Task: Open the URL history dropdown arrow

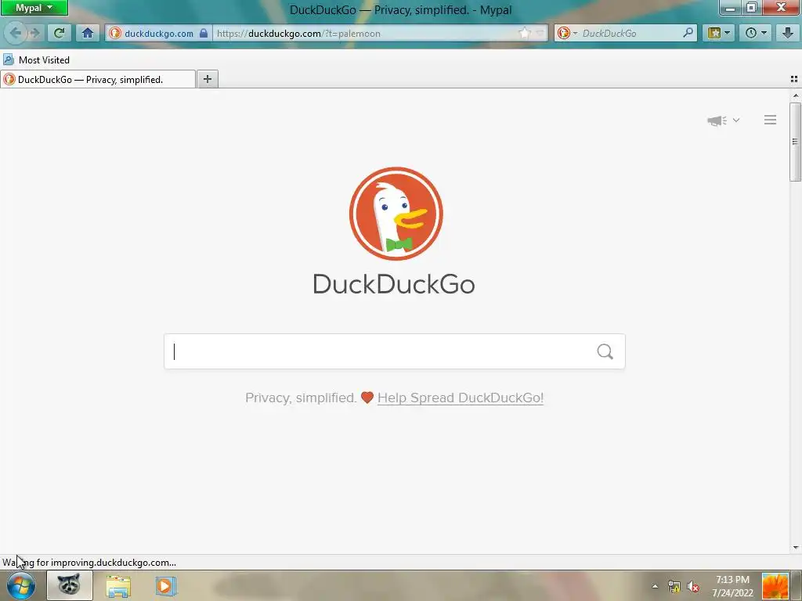Action: pyautogui.click(x=540, y=33)
